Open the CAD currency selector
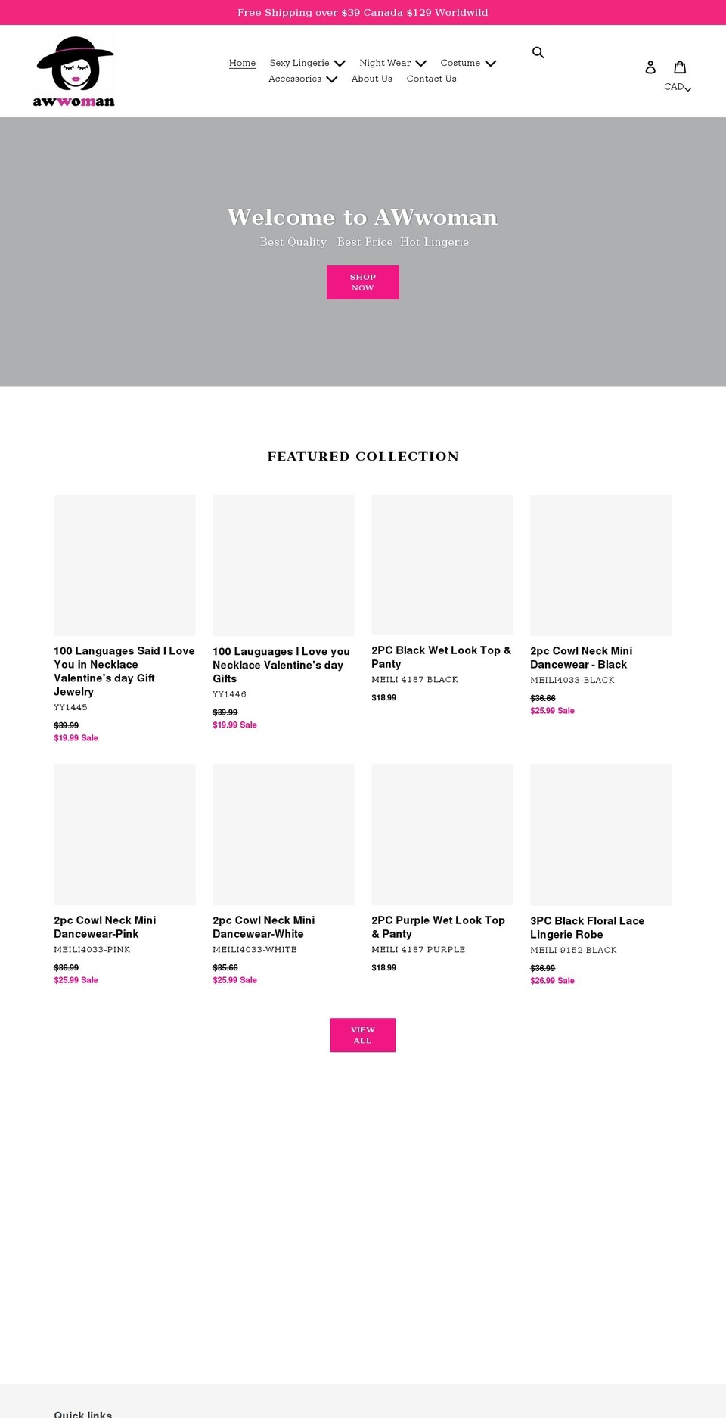Screen dimensions: 726x1418 pyautogui.click(x=675, y=87)
